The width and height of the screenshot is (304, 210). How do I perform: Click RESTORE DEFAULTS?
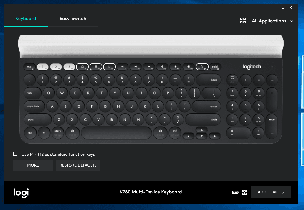pos(78,165)
